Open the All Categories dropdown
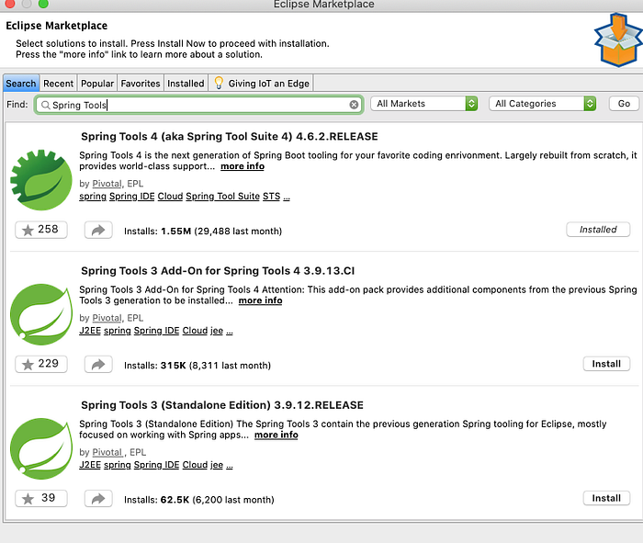 (542, 103)
